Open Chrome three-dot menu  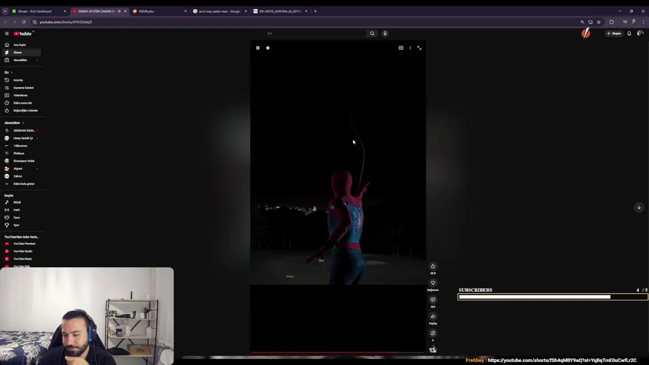point(643,22)
